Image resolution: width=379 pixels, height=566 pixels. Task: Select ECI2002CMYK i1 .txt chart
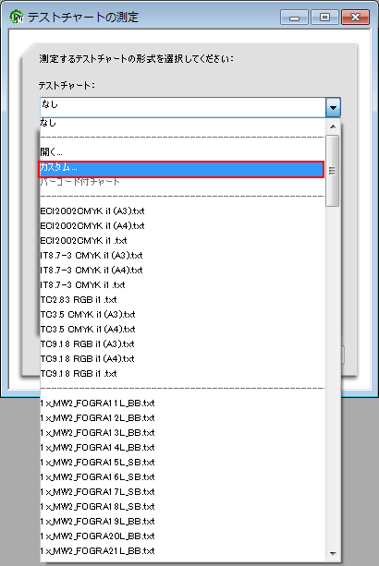[182, 240]
